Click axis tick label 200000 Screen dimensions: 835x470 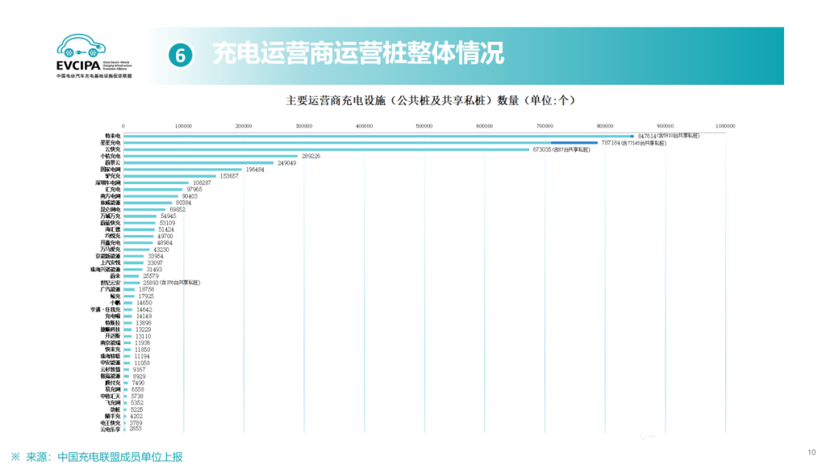[244, 126]
